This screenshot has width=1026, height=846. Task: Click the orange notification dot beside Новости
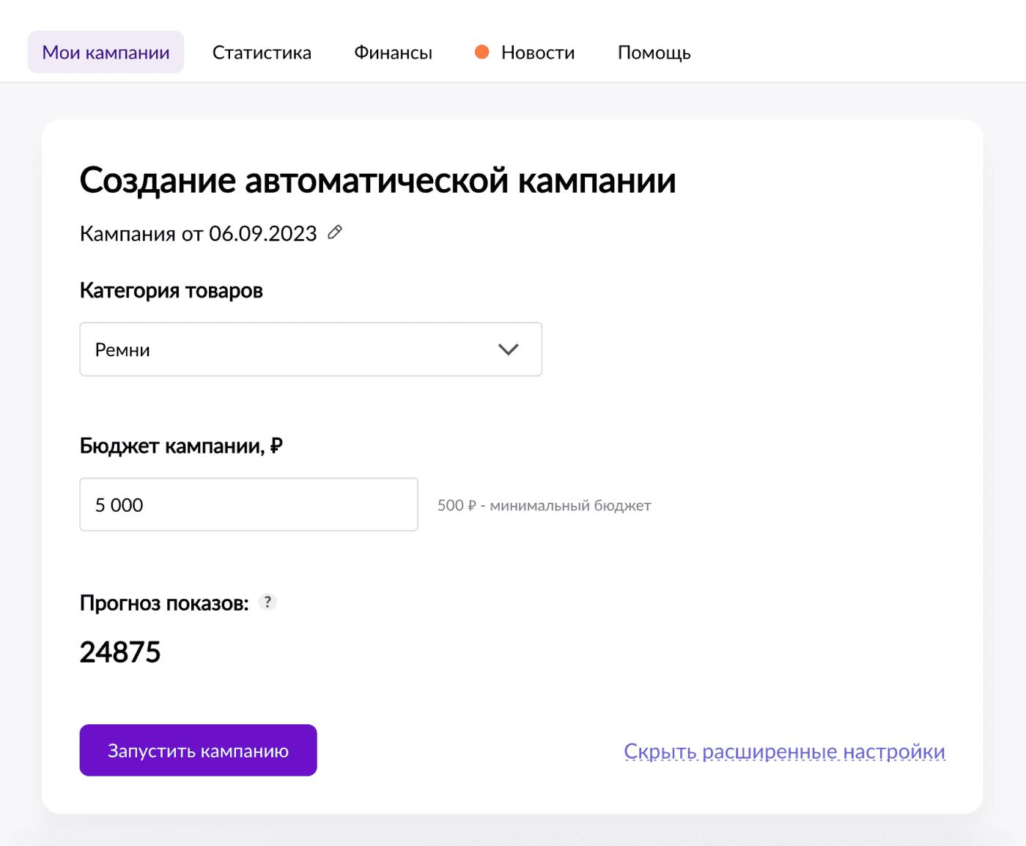pos(481,51)
